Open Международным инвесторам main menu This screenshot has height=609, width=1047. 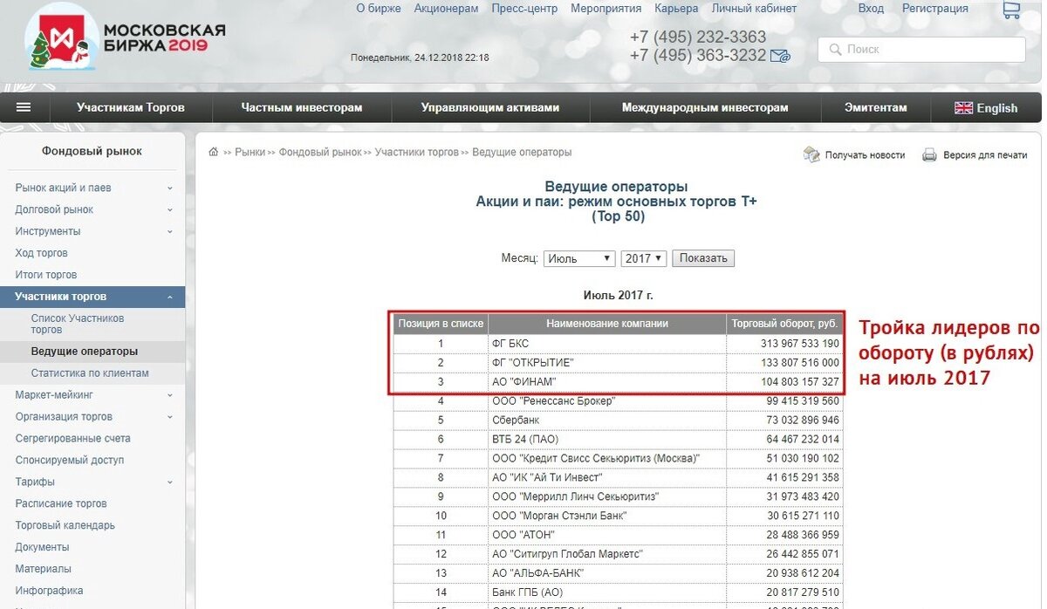click(x=705, y=108)
